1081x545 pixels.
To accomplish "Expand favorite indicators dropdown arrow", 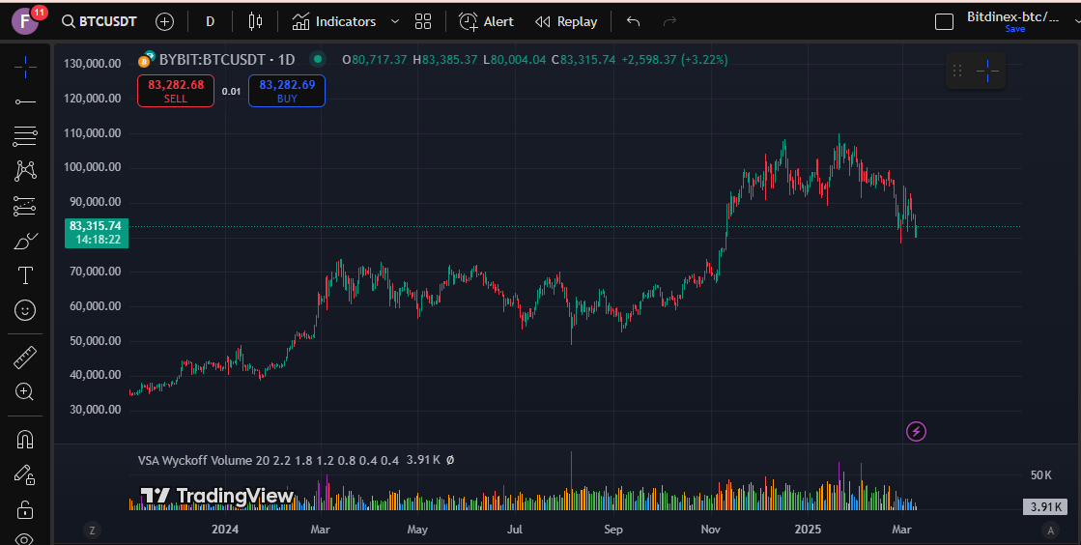I will tap(395, 21).
